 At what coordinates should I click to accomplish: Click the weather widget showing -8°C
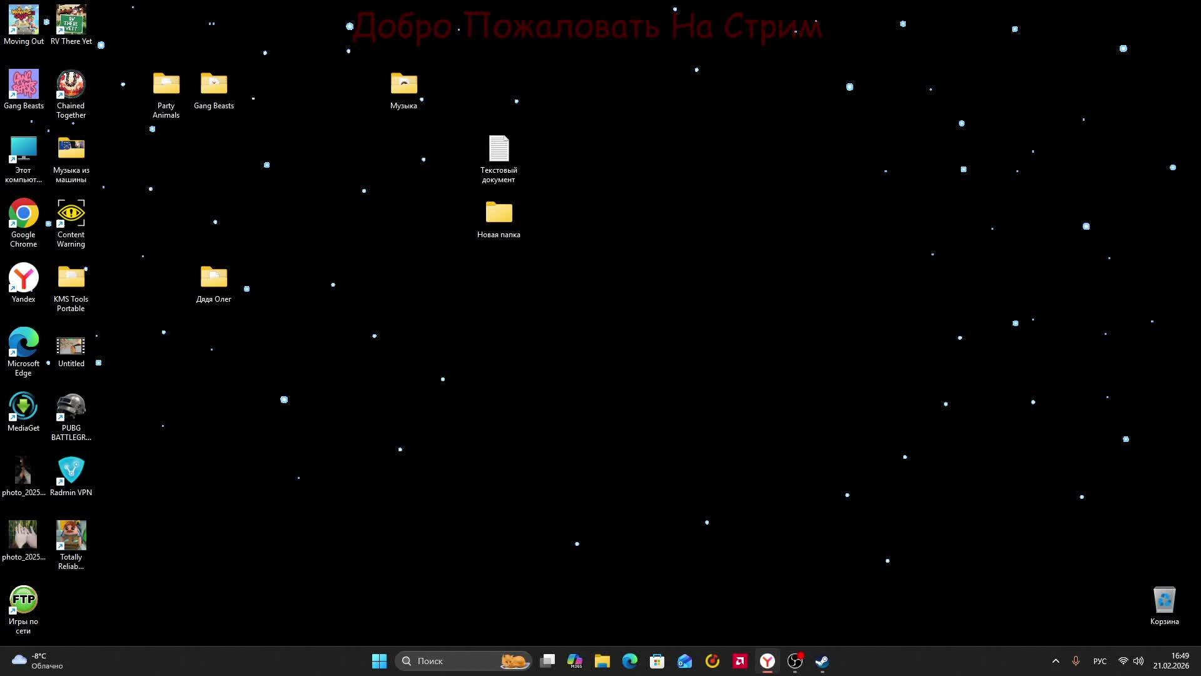pos(38,661)
